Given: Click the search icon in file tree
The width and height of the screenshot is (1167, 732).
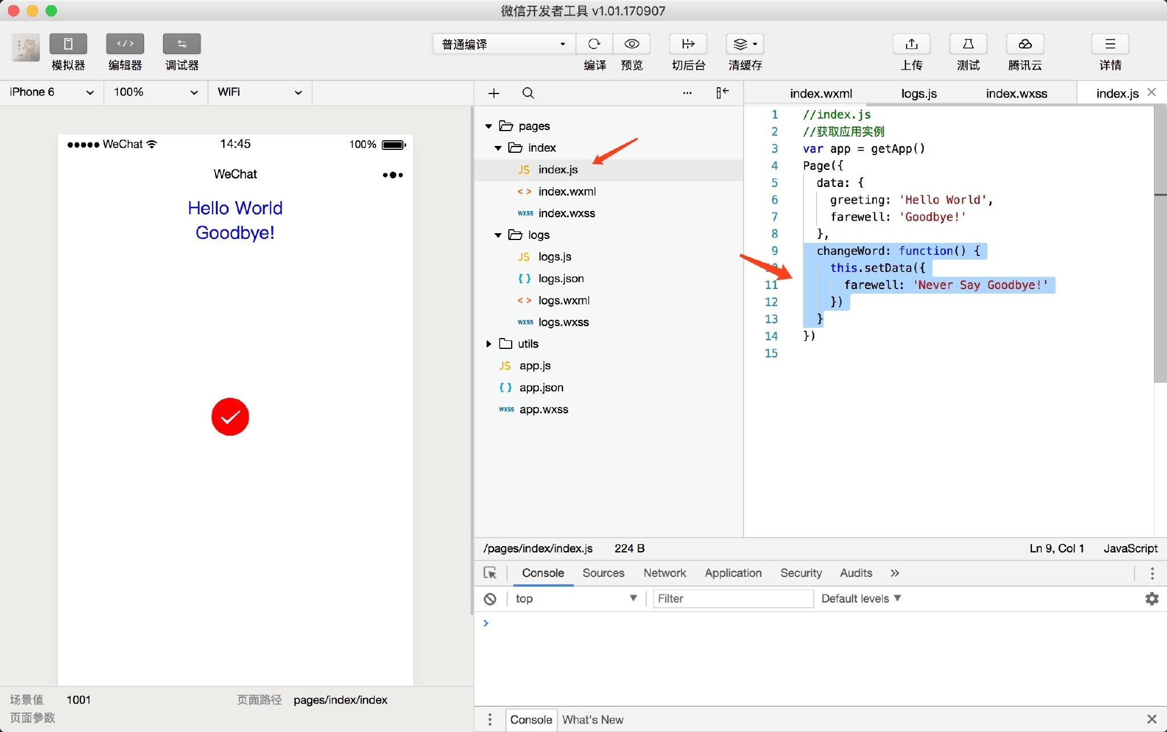Looking at the screenshot, I should point(528,93).
